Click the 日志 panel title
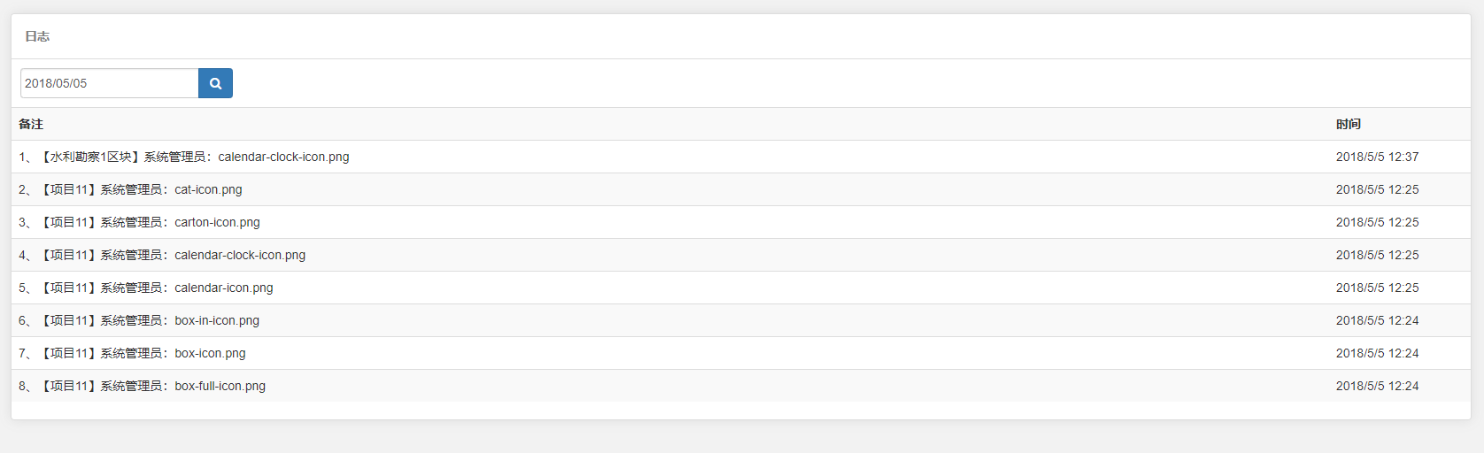The width and height of the screenshot is (1484, 453). tap(37, 36)
